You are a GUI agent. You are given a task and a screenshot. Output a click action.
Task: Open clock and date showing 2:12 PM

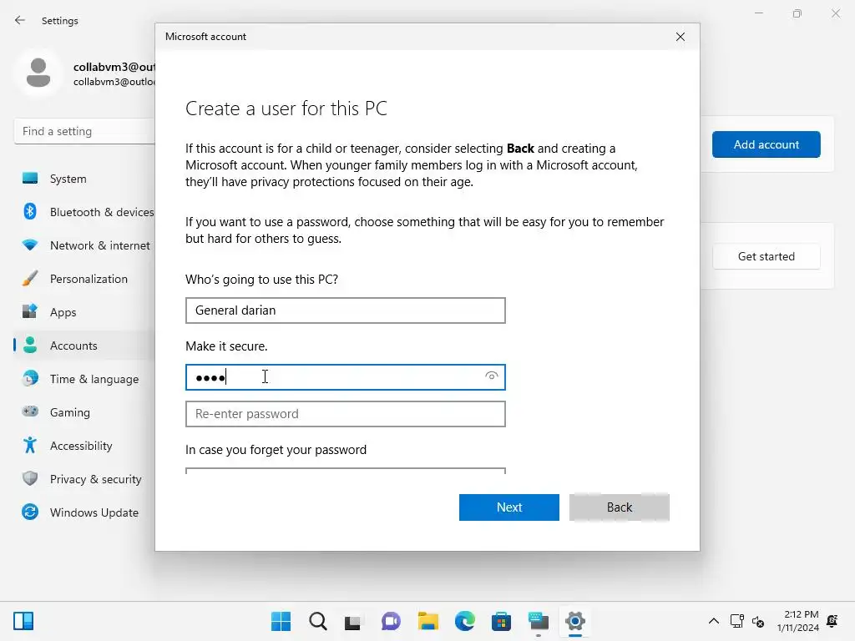click(x=797, y=621)
